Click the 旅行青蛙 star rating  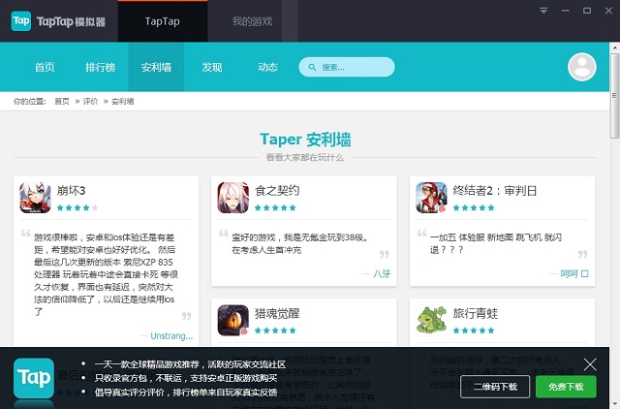pos(474,330)
